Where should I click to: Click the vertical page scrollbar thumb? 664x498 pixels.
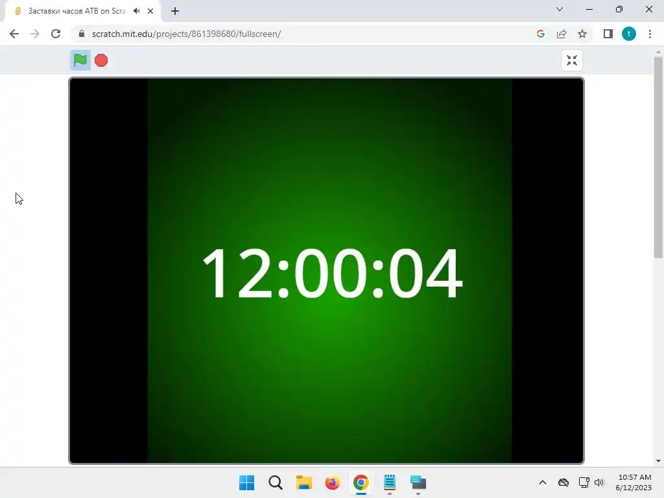[x=658, y=158]
